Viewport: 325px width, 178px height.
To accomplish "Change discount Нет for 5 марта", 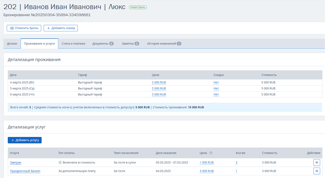I will click(x=216, y=88).
